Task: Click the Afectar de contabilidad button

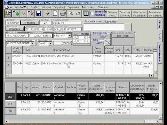Action: tap(140, 14)
